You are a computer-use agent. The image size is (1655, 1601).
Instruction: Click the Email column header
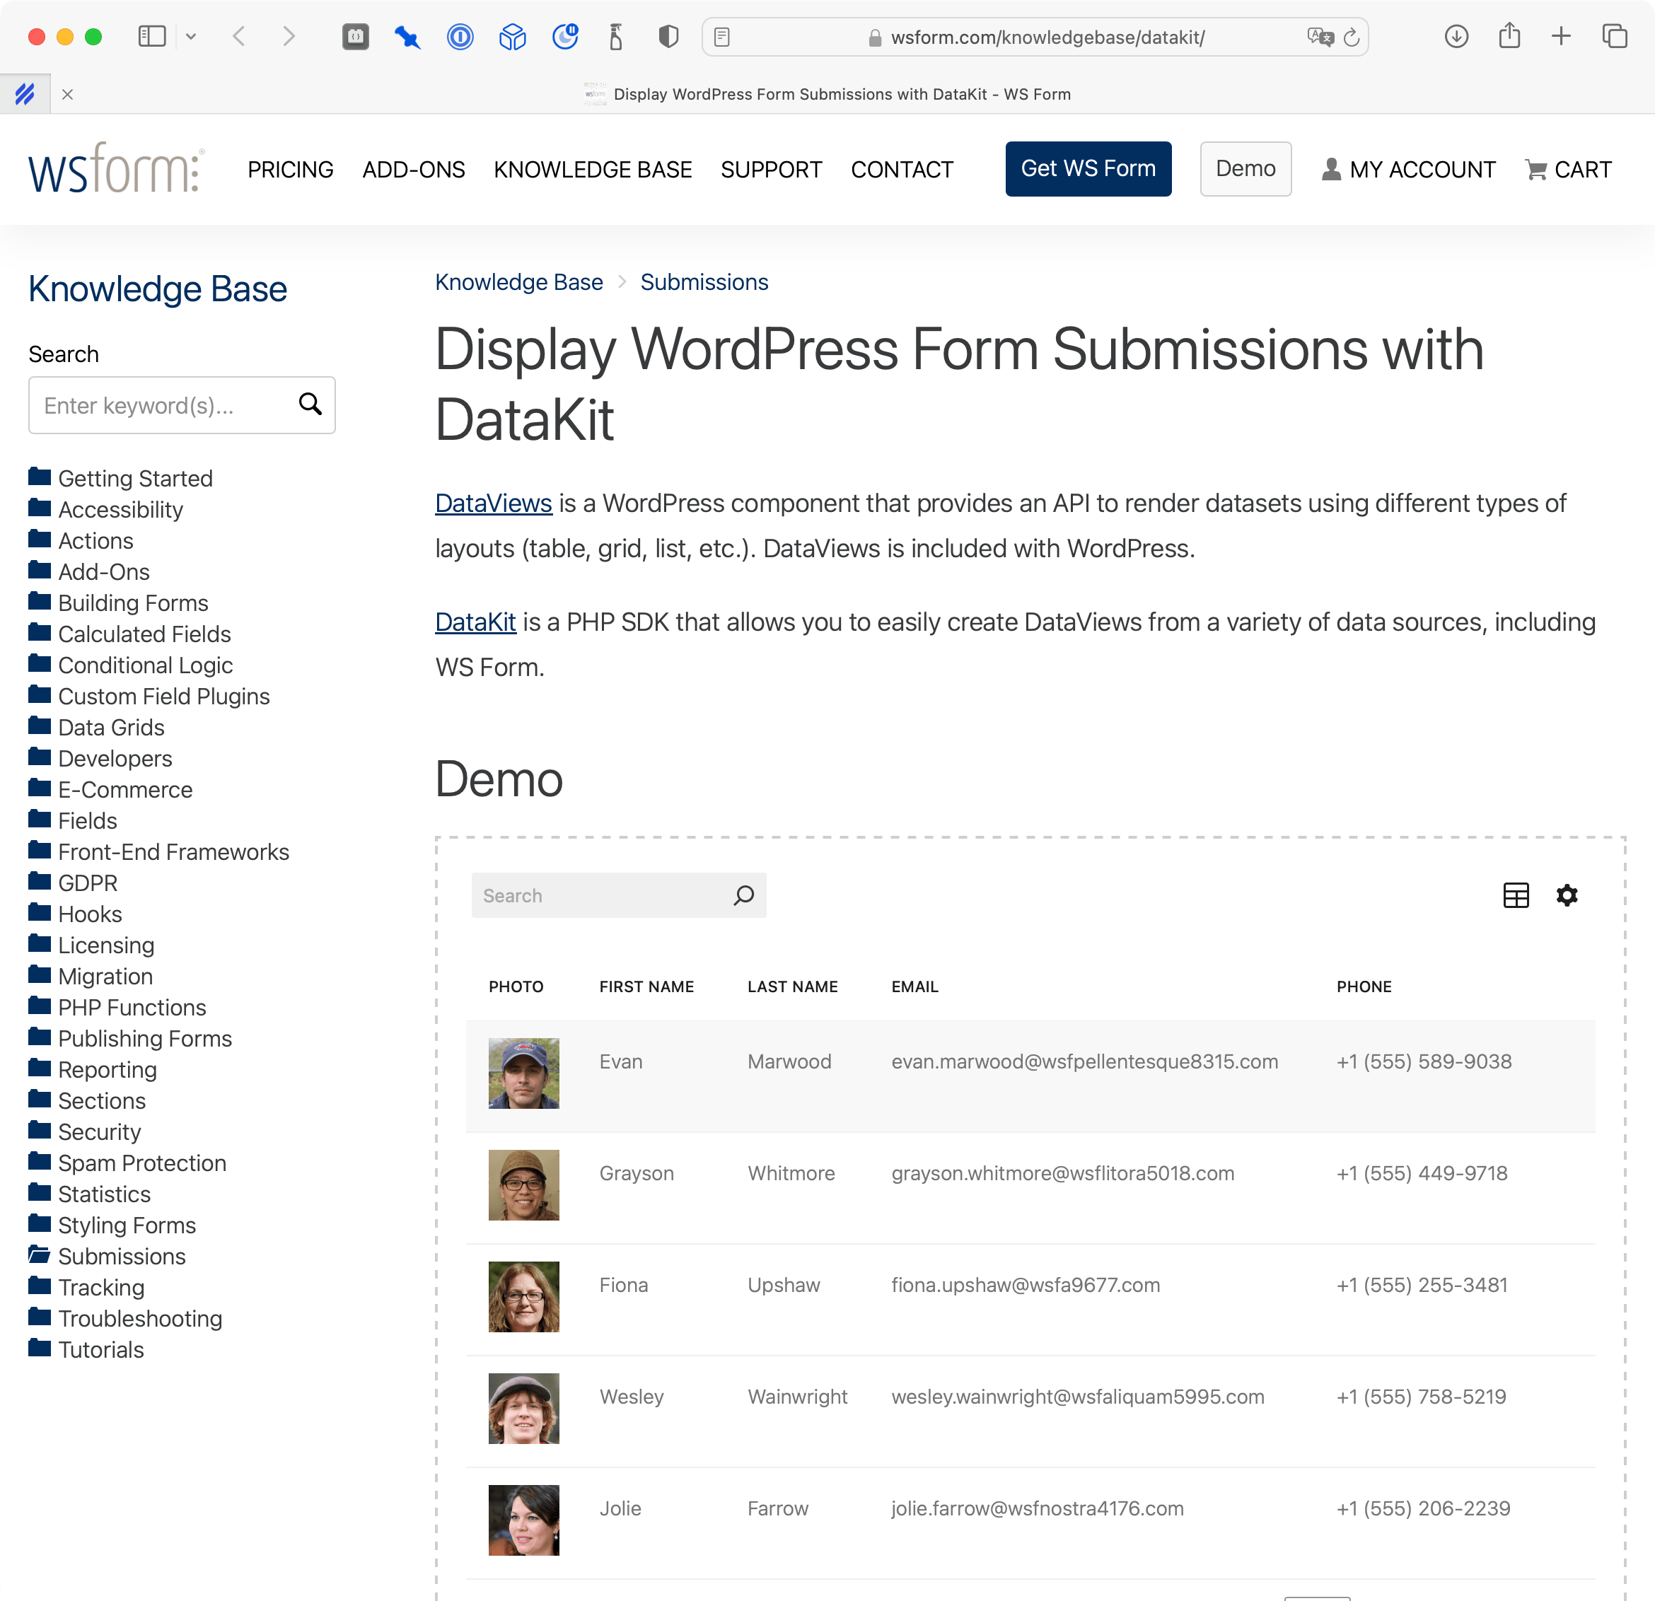(x=914, y=986)
